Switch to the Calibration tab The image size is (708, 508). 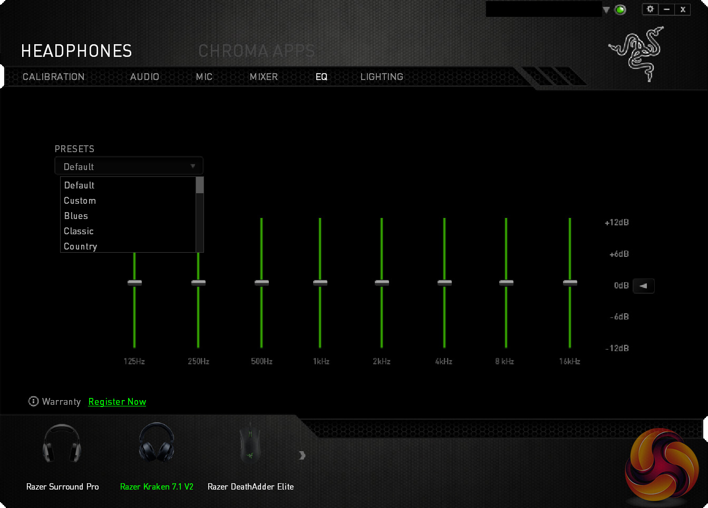click(x=53, y=77)
